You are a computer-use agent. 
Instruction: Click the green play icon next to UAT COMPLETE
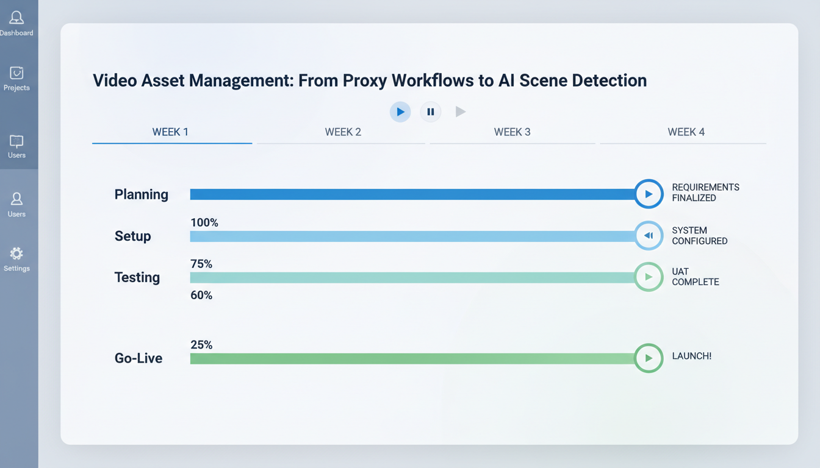pyautogui.click(x=649, y=277)
